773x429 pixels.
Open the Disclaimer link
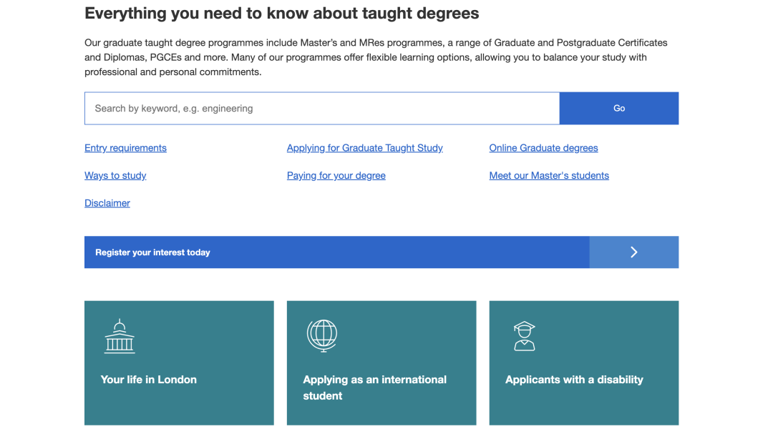click(107, 203)
